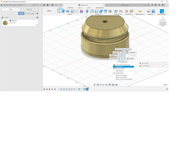Image resolution: width=184 pixels, height=162 pixels.
Task: Select the Combine tool icon
Action: tap(101, 11)
